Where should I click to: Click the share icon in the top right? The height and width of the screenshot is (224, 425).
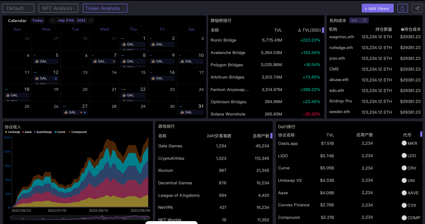[417, 8]
